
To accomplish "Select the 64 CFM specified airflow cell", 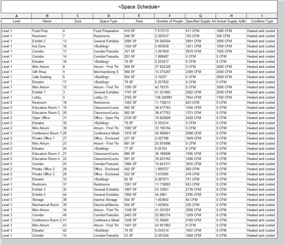I will (x=201, y=200).
